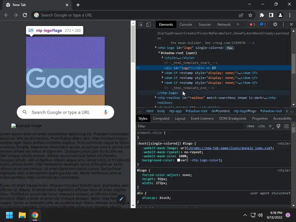
Task: Select div#content in the breadcrumb bar
Action: [221, 111]
